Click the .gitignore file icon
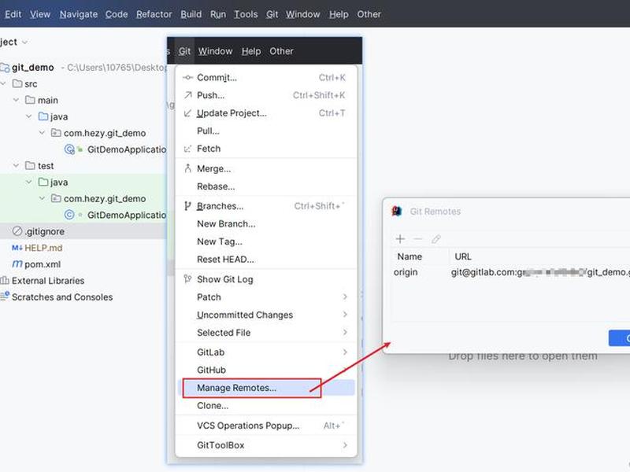This screenshot has height=472, width=630. 17,231
